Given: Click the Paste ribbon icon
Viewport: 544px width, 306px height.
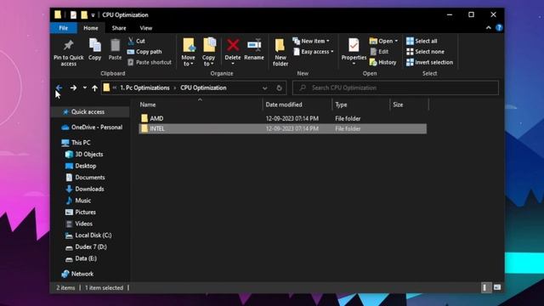Looking at the screenshot, I should (115, 49).
